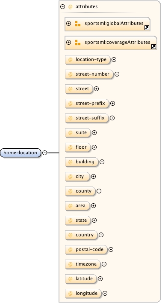
Task: Click the @ icon of city attribute
Action: (x=71, y=177)
